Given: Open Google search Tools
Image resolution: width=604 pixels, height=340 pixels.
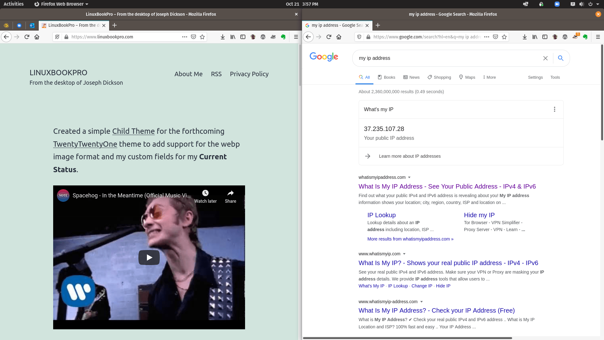Looking at the screenshot, I should [x=555, y=77].
